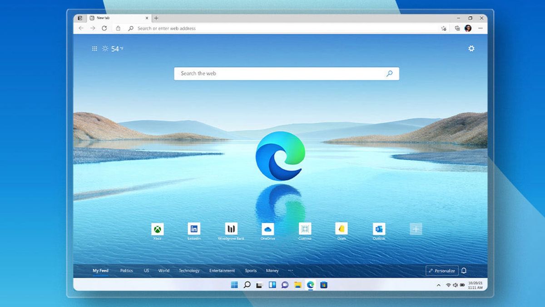Image resolution: width=545 pixels, height=307 pixels.
Task: Open feed notifications bell icon
Action: pyautogui.click(x=464, y=271)
